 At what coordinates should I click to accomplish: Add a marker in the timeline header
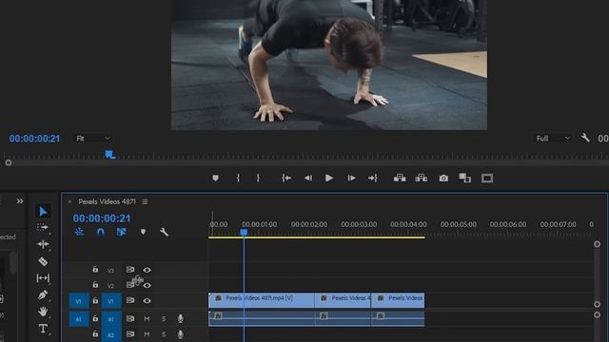point(143,232)
